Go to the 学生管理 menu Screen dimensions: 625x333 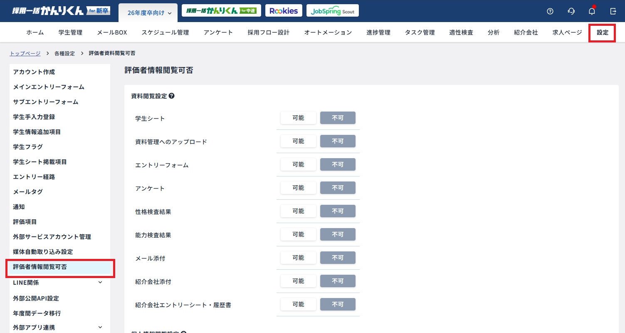coord(70,32)
